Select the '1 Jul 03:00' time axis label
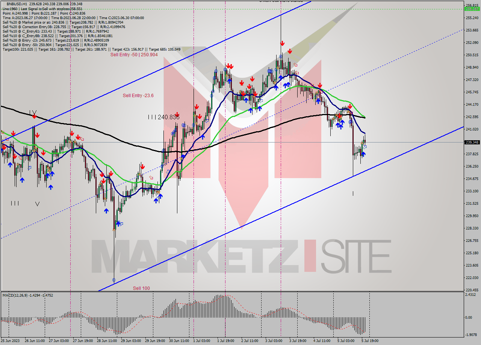Viewport: 481px width, 345px height. click(202, 341)
